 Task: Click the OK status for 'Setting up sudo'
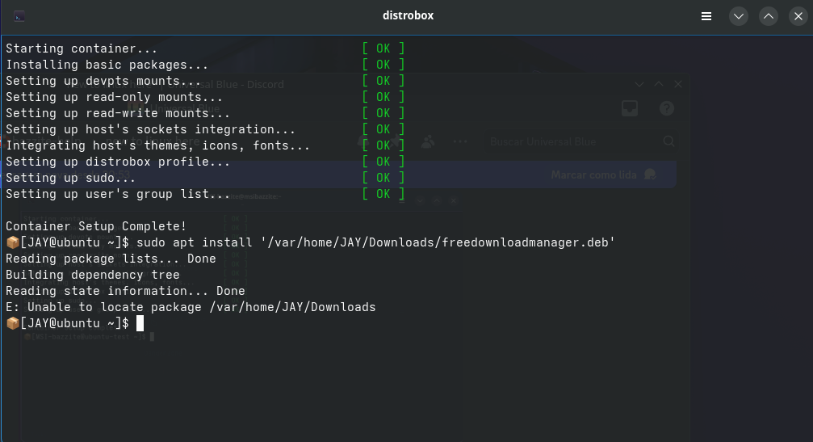(x=383, y=178)
